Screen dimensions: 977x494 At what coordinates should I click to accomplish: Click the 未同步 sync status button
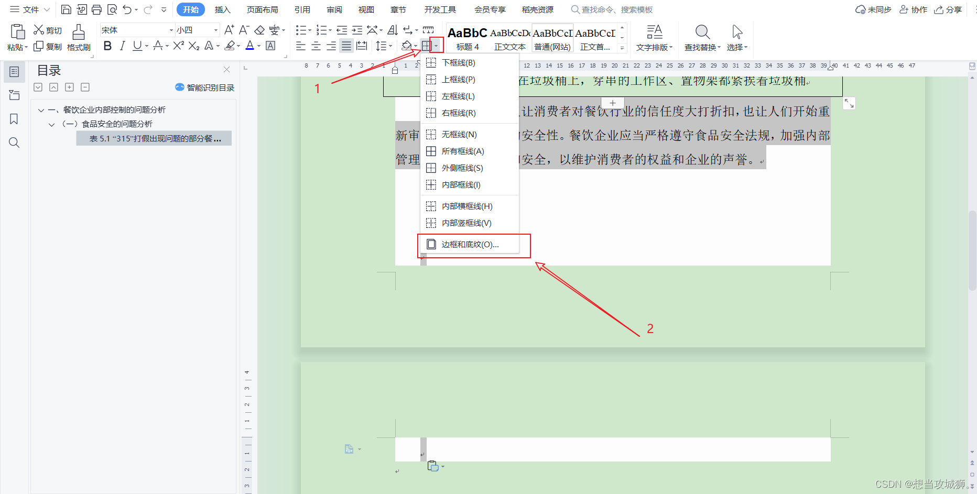point(873,9)
